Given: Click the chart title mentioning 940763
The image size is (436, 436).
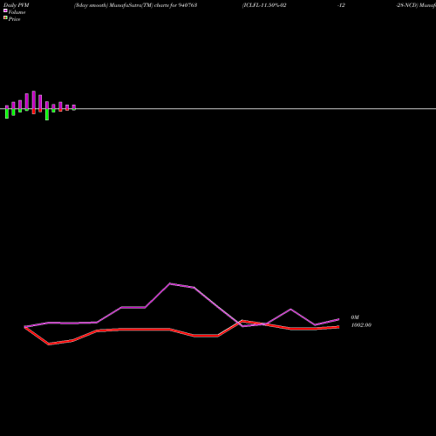Looking at the screenshot, I should pyautogui.click(x=136, y=5).
